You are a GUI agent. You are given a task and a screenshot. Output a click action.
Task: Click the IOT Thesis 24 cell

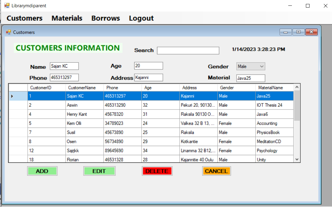click(274, 105)
